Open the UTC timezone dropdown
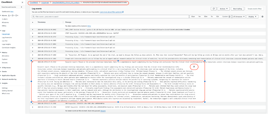 point(239,17)
